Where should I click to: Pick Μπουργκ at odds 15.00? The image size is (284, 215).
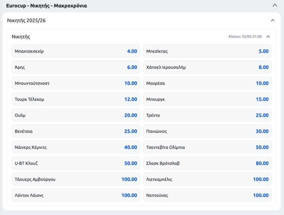207,99
